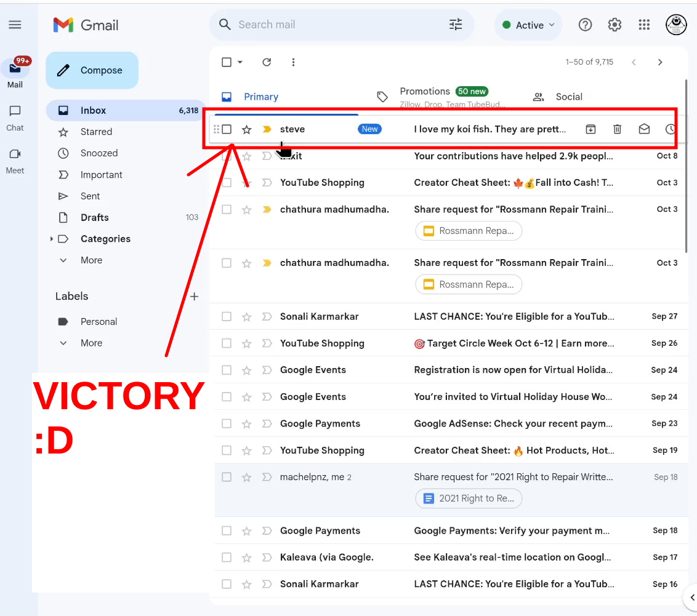The width and height of the screenshot is (697, 616).
Task: Open the 2021 Right to Re... document chip
Action: pyautogui.click(x=469, y=498)
